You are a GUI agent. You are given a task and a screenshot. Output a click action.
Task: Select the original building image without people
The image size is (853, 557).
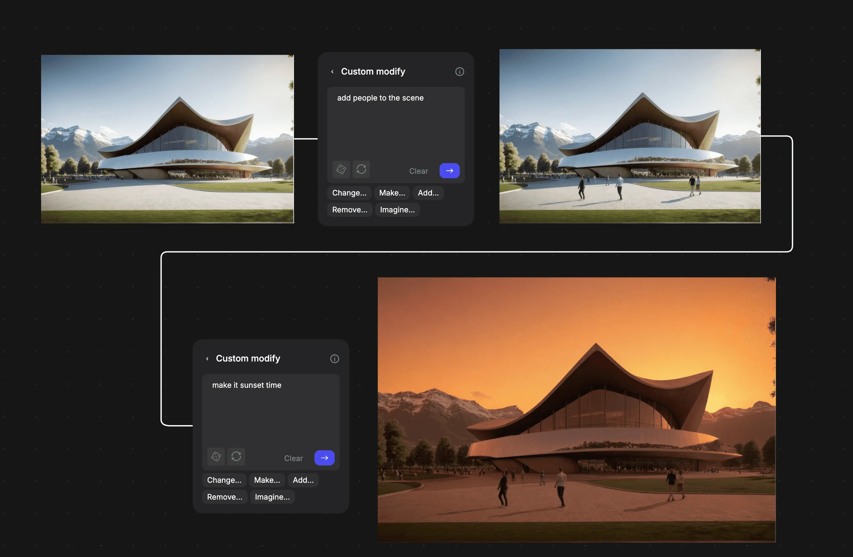click(x=167, y=139)
